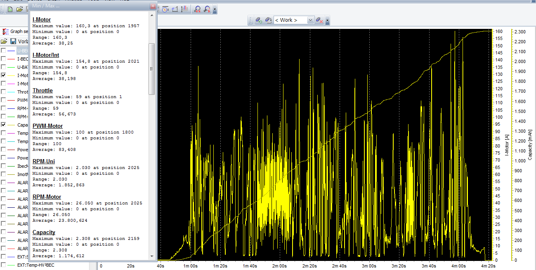Screen dimensions: 536x270
Task: Enable the PWM graph checkbox
Action: pos(4,100)
